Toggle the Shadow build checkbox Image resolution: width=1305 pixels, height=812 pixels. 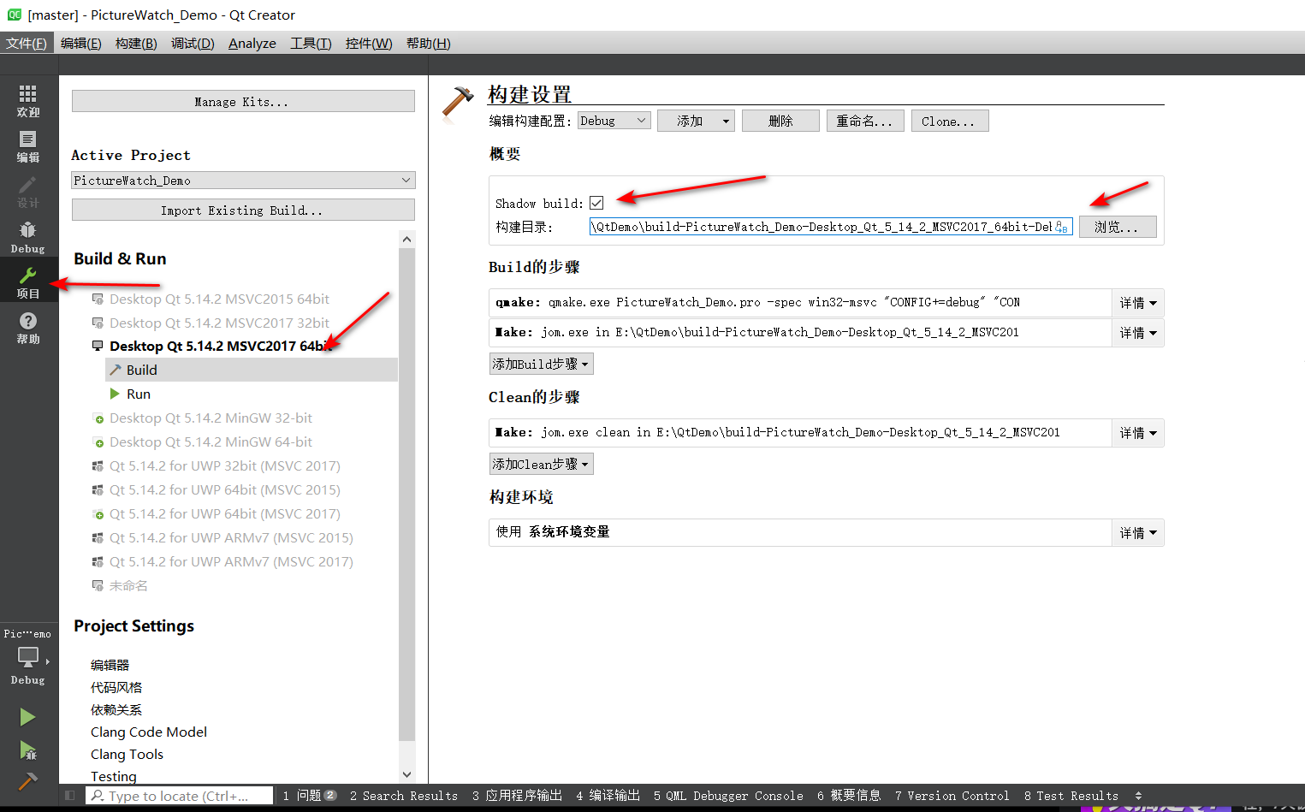(596, 203)
